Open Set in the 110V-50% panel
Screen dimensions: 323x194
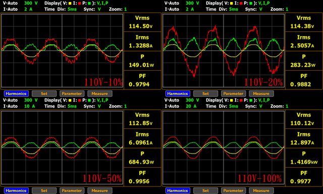[x=44, y=190]
